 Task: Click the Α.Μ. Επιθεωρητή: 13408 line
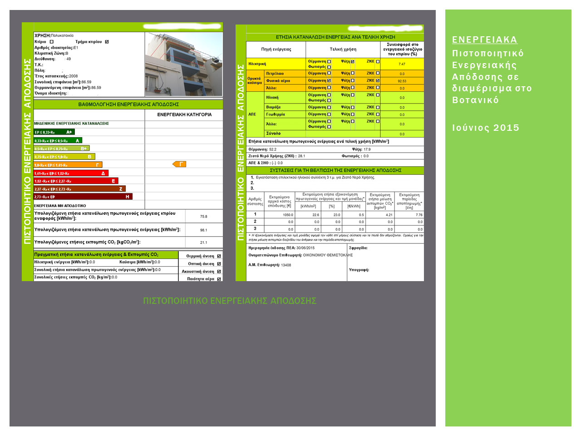[270, 265]
